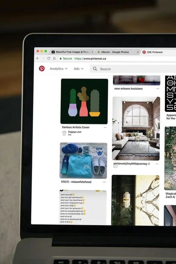The image size is (176, 264).
Task: Reload the page with refresh icon
Action: coord(49,58)
